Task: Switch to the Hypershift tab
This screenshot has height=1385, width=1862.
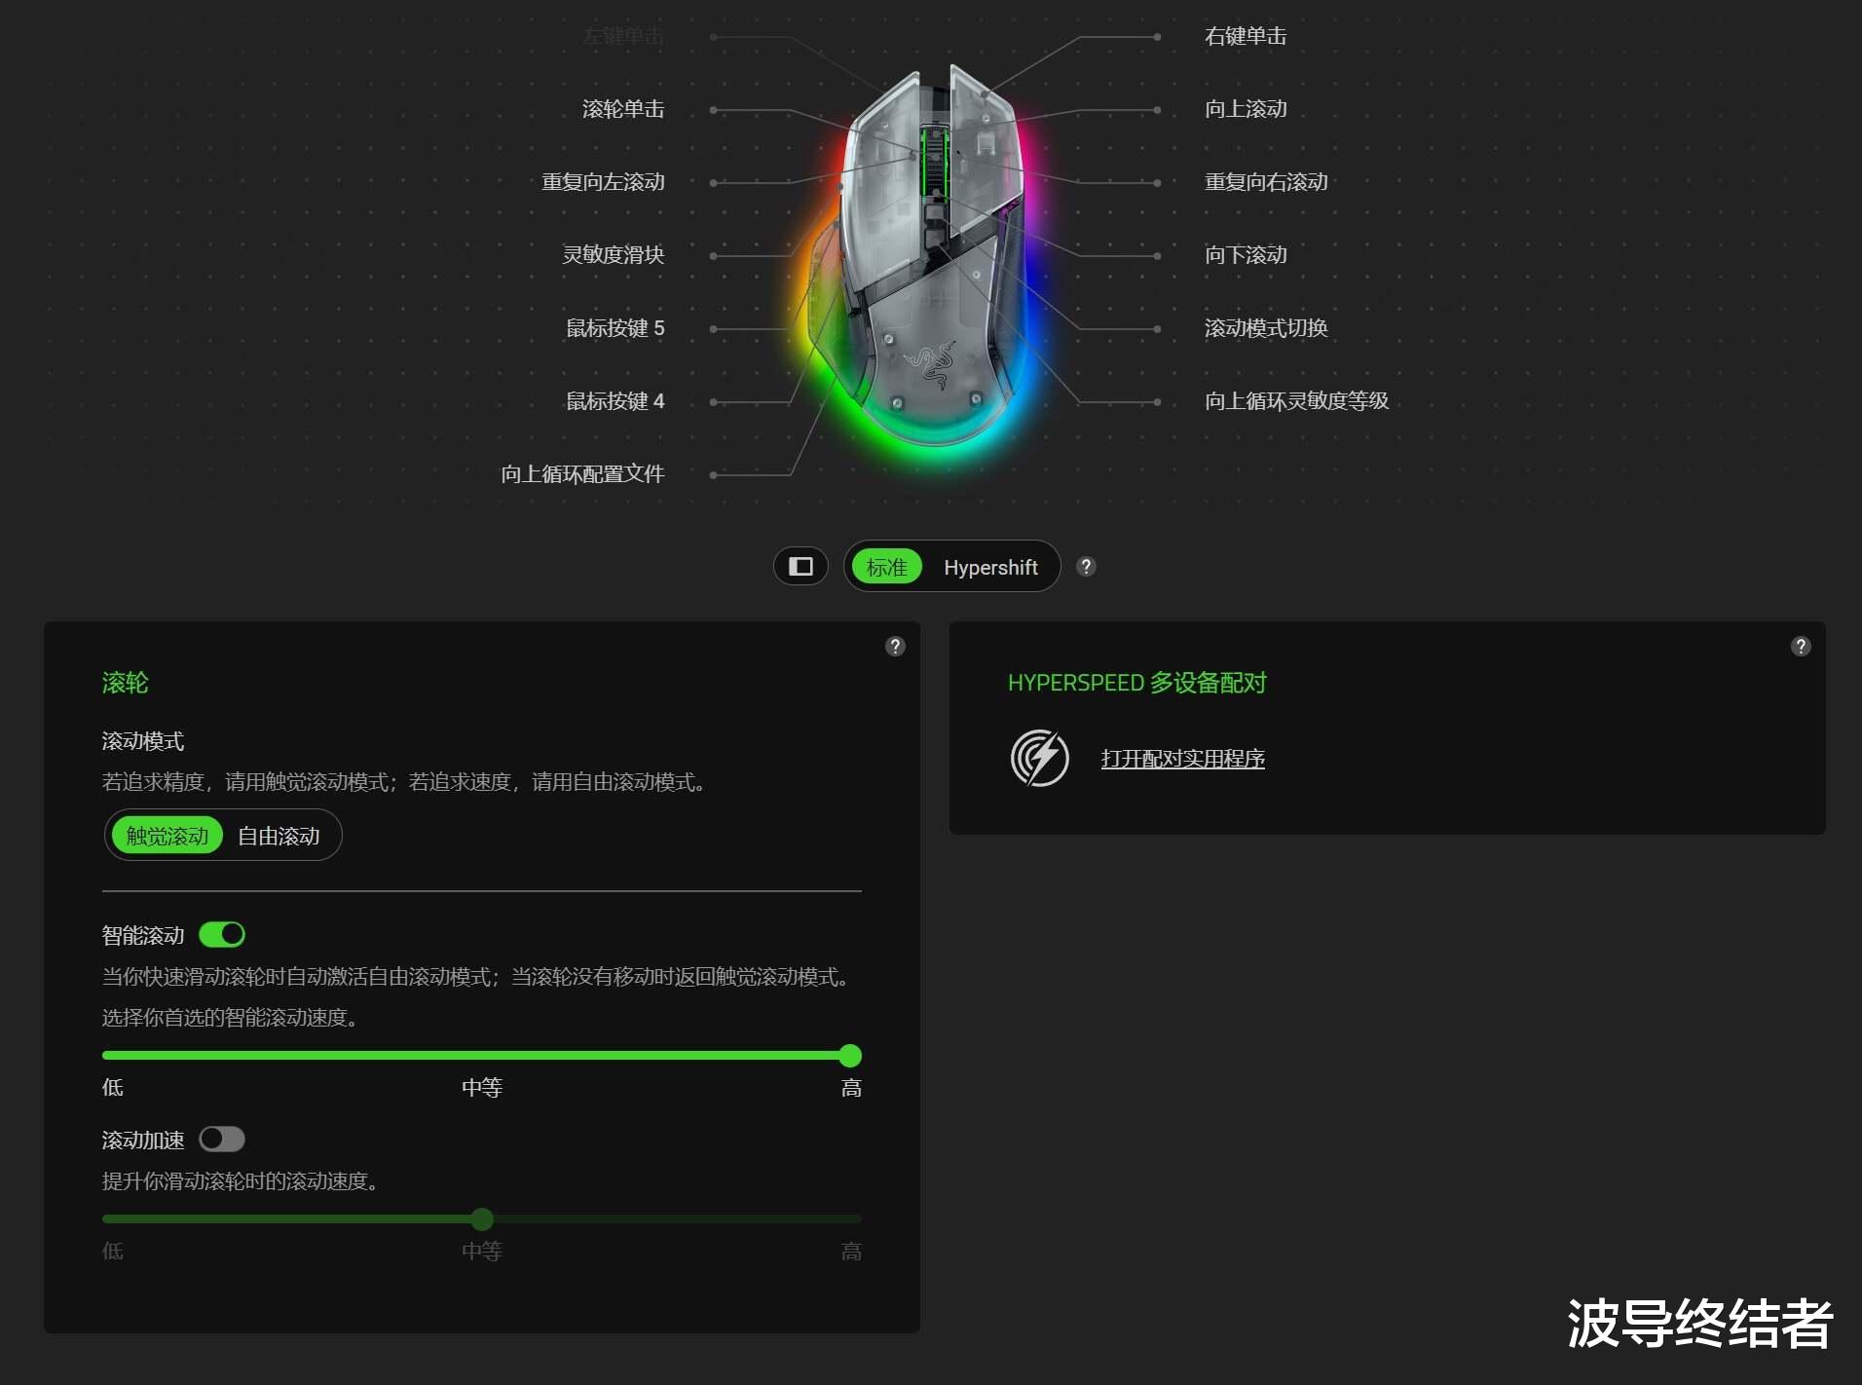Action: (x=990, y=567)
